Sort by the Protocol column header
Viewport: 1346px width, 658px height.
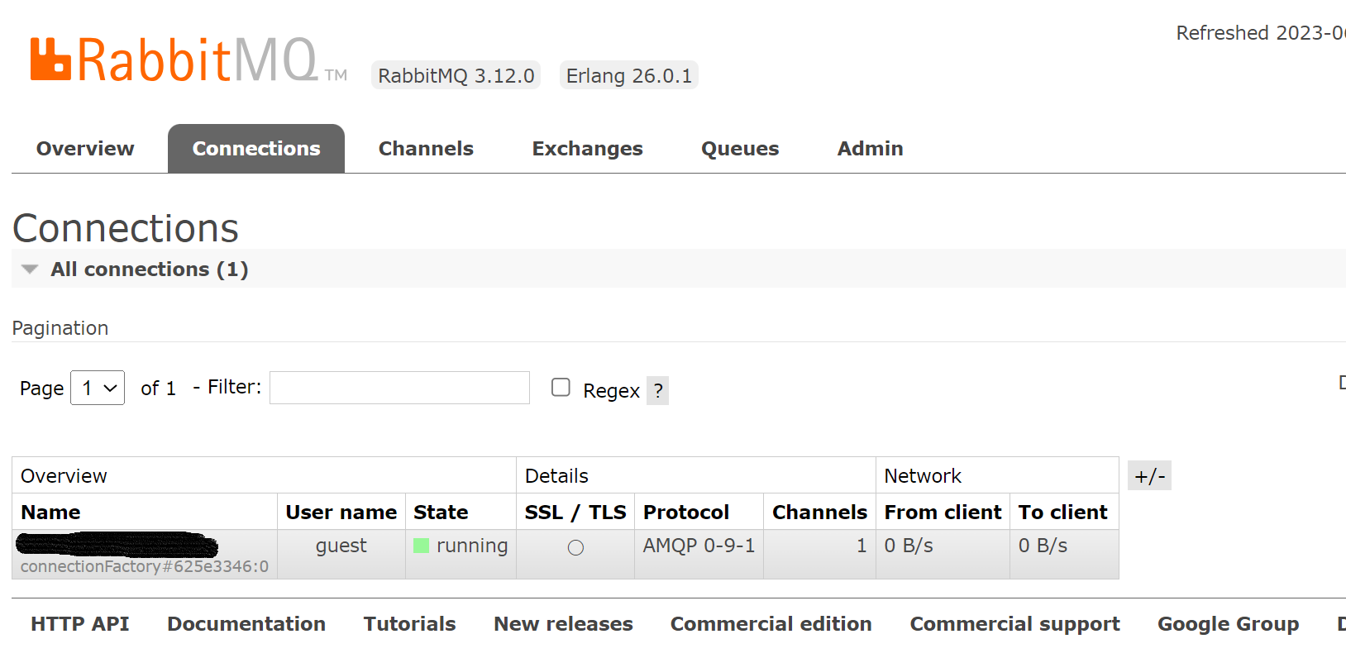coord(686,513)
